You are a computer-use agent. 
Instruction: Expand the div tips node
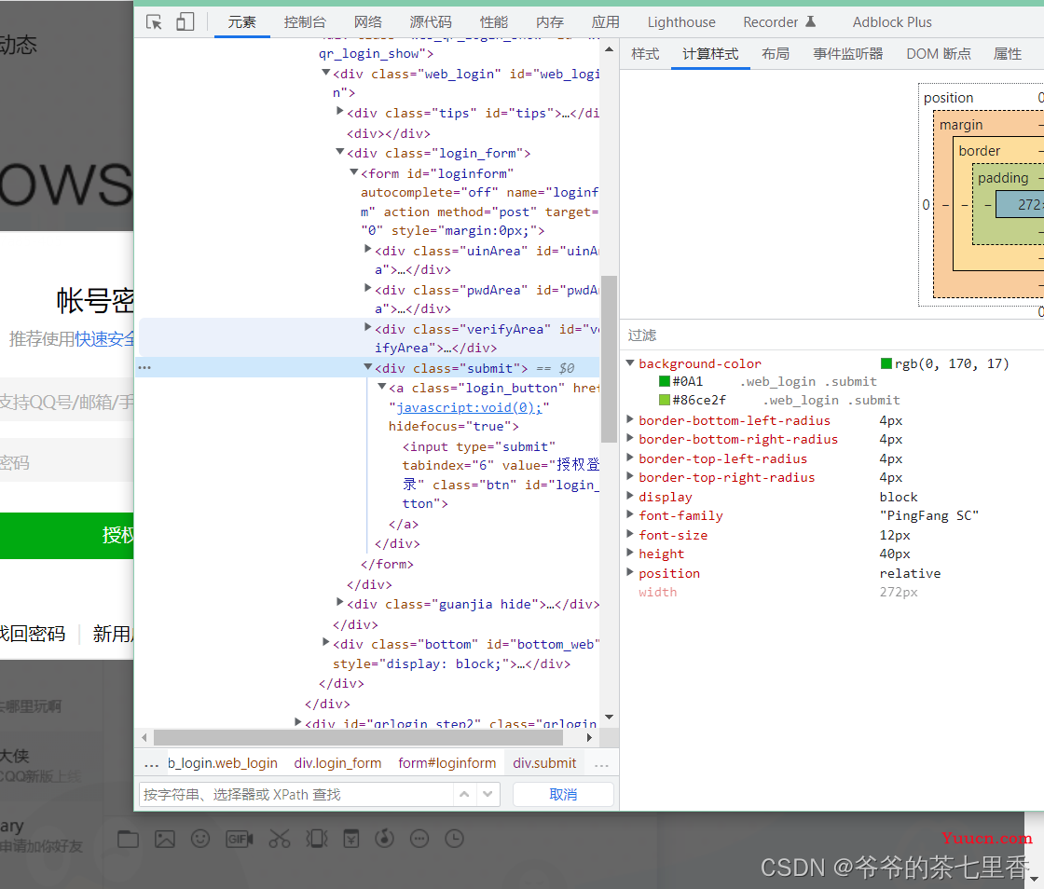[x=339, y=112]
